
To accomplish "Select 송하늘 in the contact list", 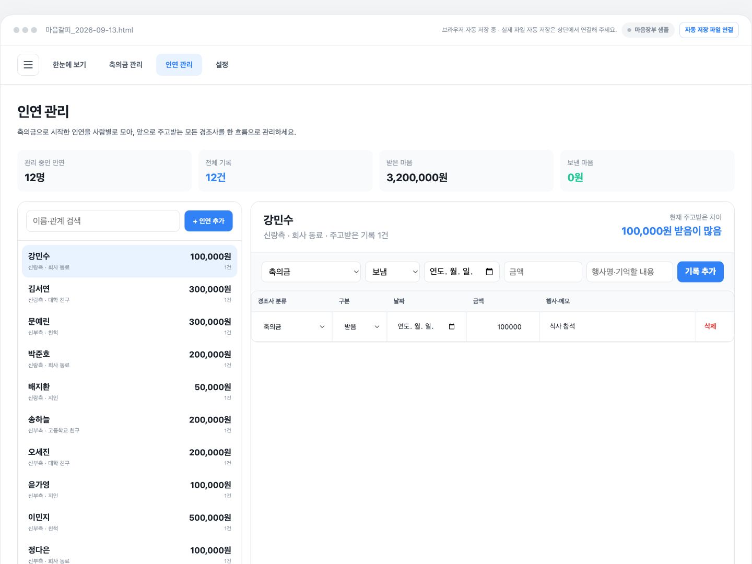I will coord(130,425).
